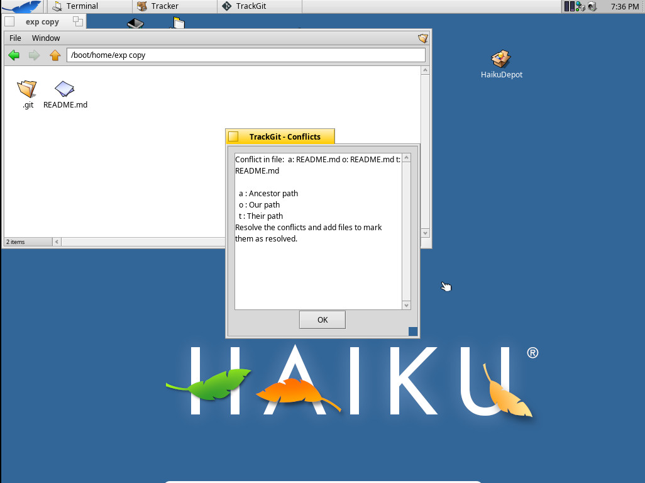Open the volume control tray icon
The height and width of the screenshot is (483, 645).
click(592, 6)
